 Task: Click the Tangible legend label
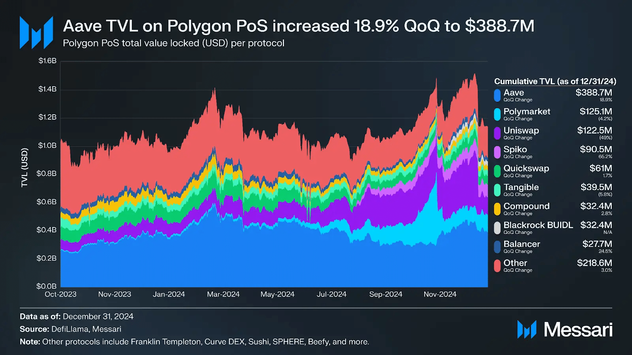coord(521,187)
